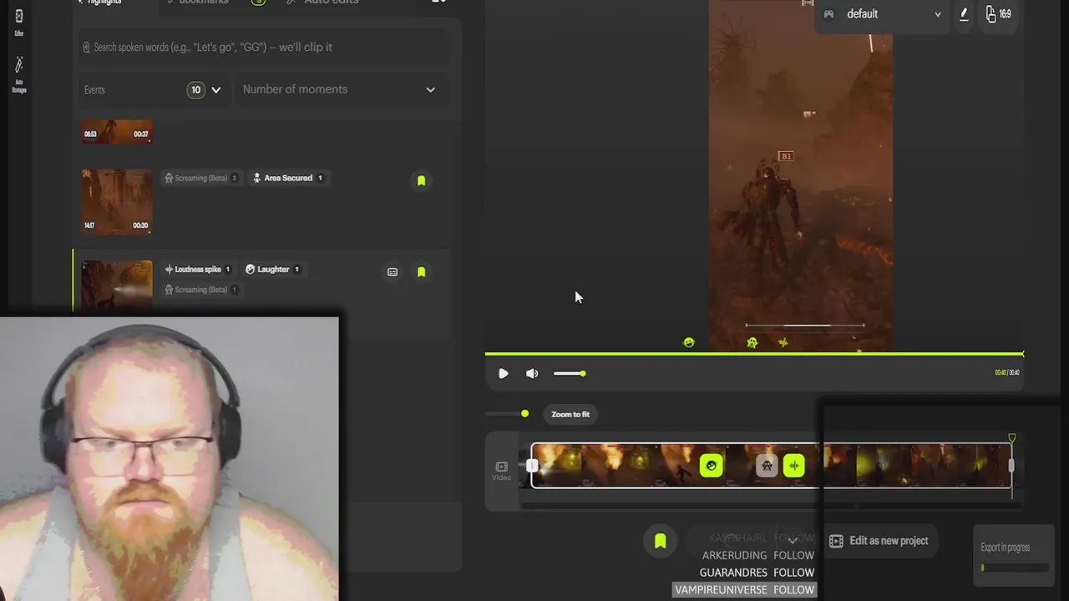This screenshot has height=601, width=1069.
Task: Click the pencil edit icon
Action: pos(964,14)
